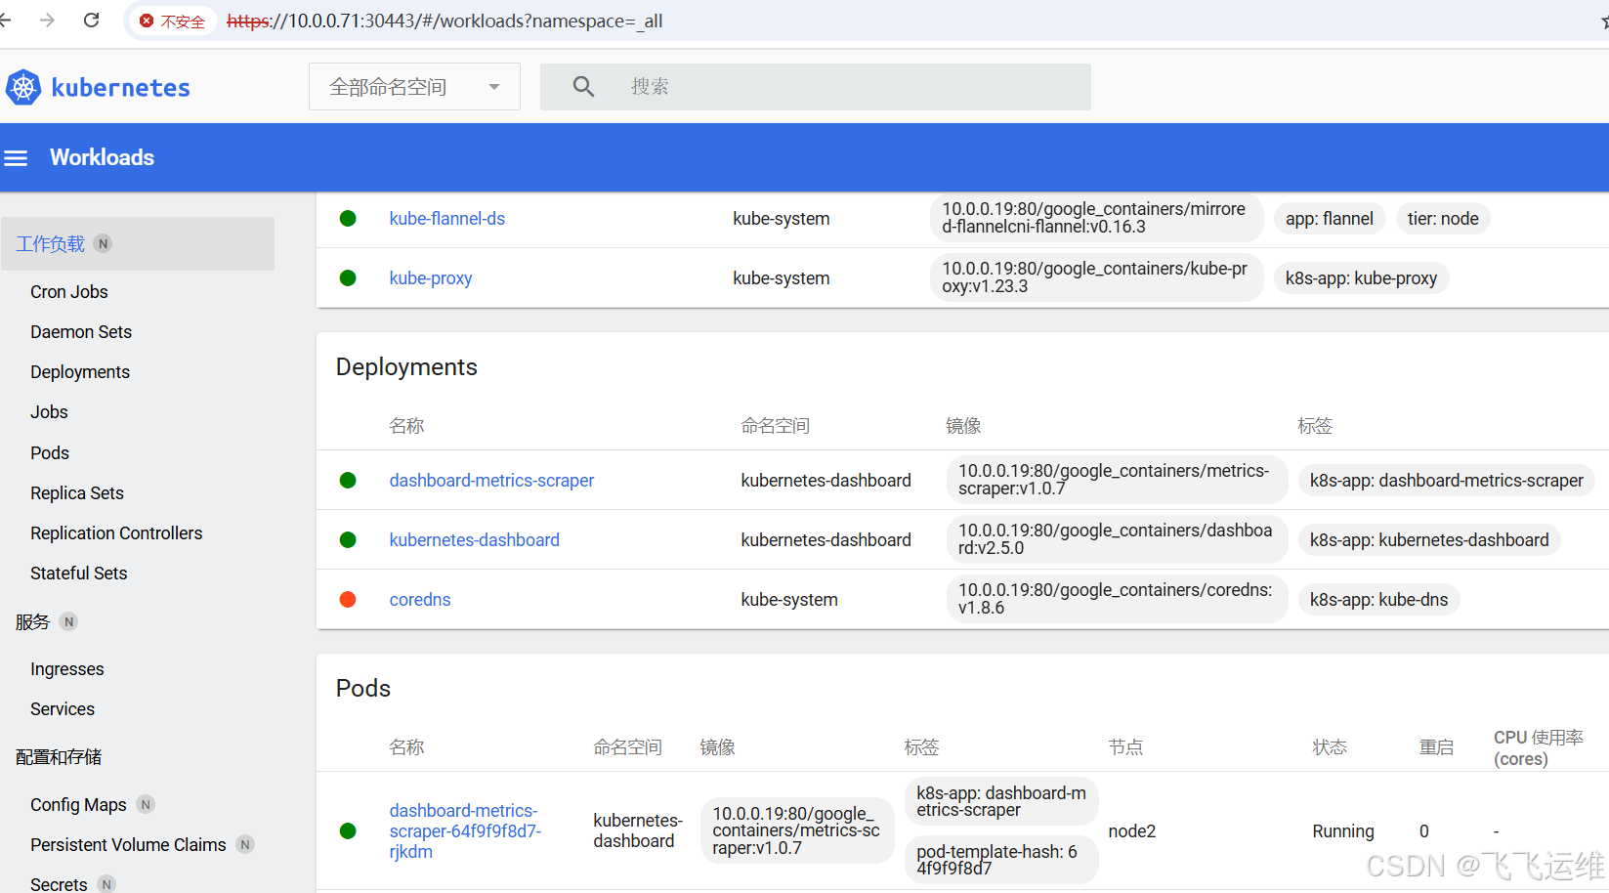Viewport: 1609px width, 893px height.
Task: Open Jobs in the sidebar
Action: pyautogui.click(x=49, y=412)
